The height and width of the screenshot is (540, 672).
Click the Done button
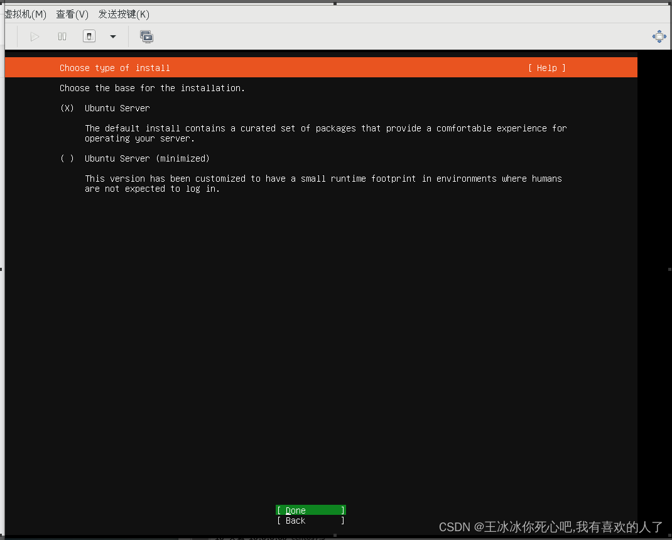[311, 510]
